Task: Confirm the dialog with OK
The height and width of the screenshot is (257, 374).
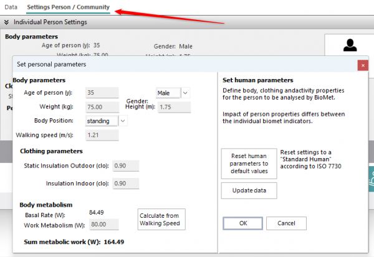Action: pyautogui.click(x=242, y=223)
